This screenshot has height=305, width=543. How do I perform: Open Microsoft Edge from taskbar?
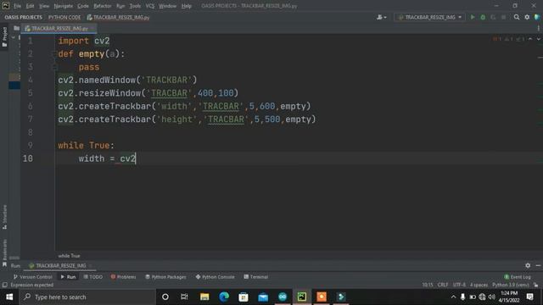(x=224, y=297)
